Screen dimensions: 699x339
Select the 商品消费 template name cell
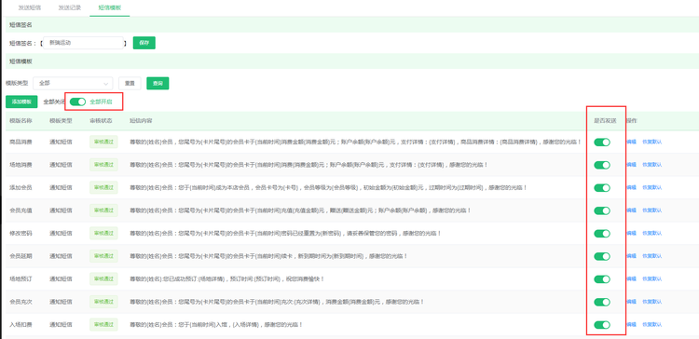click(x=21, y=142)
